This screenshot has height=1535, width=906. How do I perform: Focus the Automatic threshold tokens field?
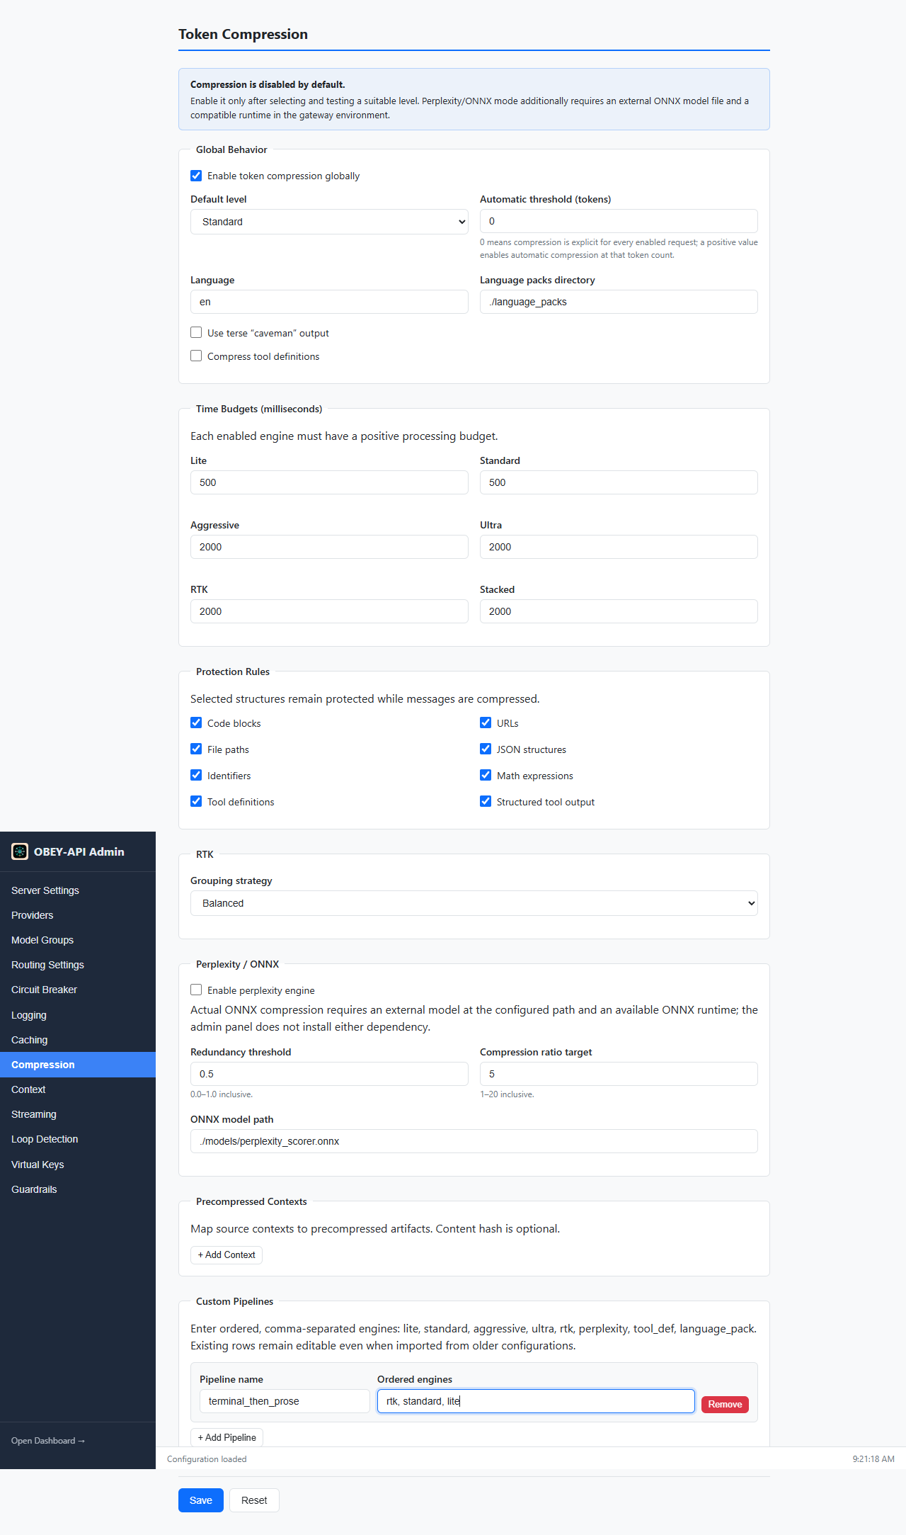(x=619, y=221)
